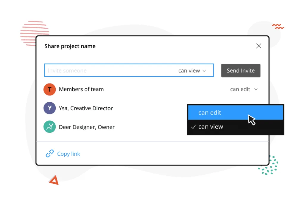Select can edit from the permission menu
Screen dimensions: 305x201
210,113
